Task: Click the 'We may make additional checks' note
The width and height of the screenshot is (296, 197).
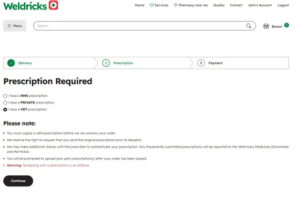Action: click(x=147, y=149)
